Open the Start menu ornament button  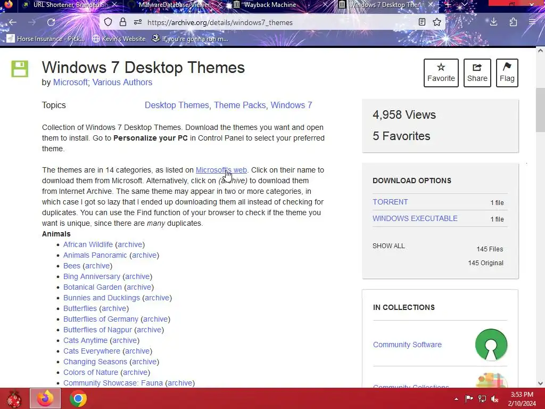tap(13, 398)
